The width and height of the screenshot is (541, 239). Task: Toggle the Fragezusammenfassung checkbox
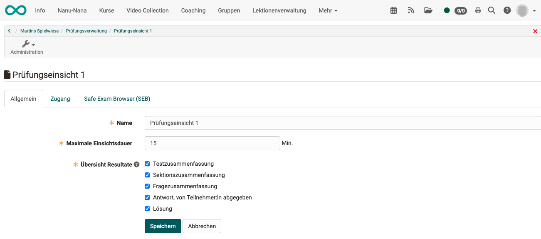[147, 186]
